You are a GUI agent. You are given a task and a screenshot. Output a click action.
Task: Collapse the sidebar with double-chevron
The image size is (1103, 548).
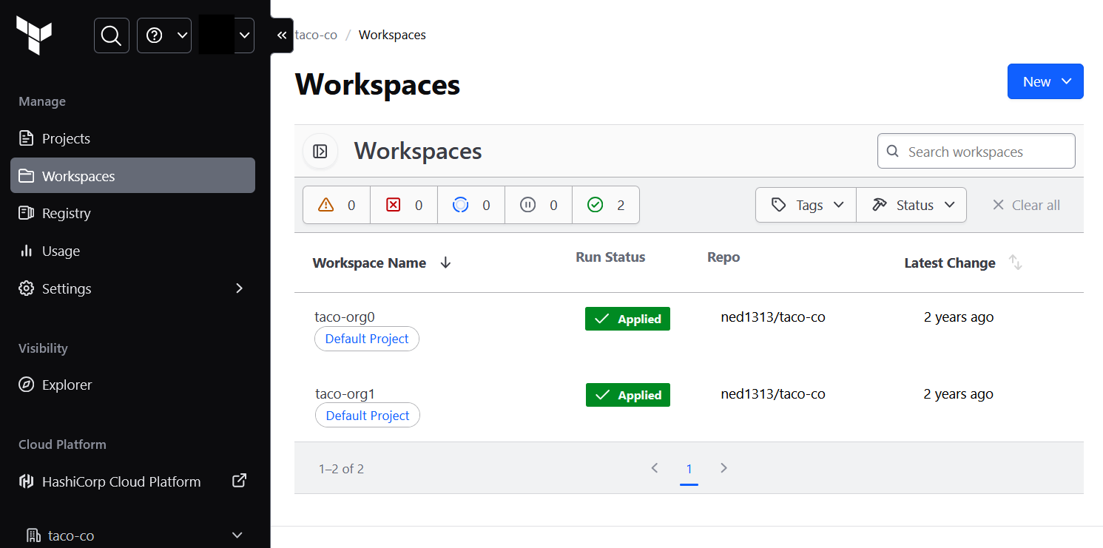282,35
